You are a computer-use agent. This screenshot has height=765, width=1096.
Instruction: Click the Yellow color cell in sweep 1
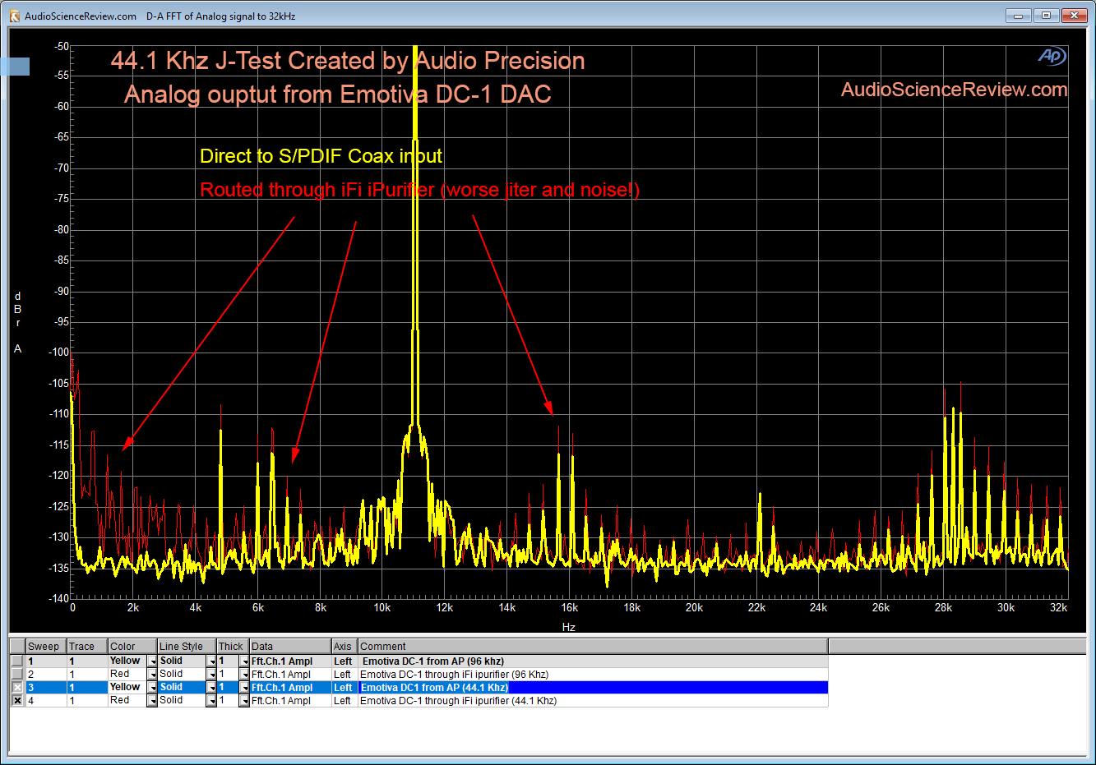point(126,661)
